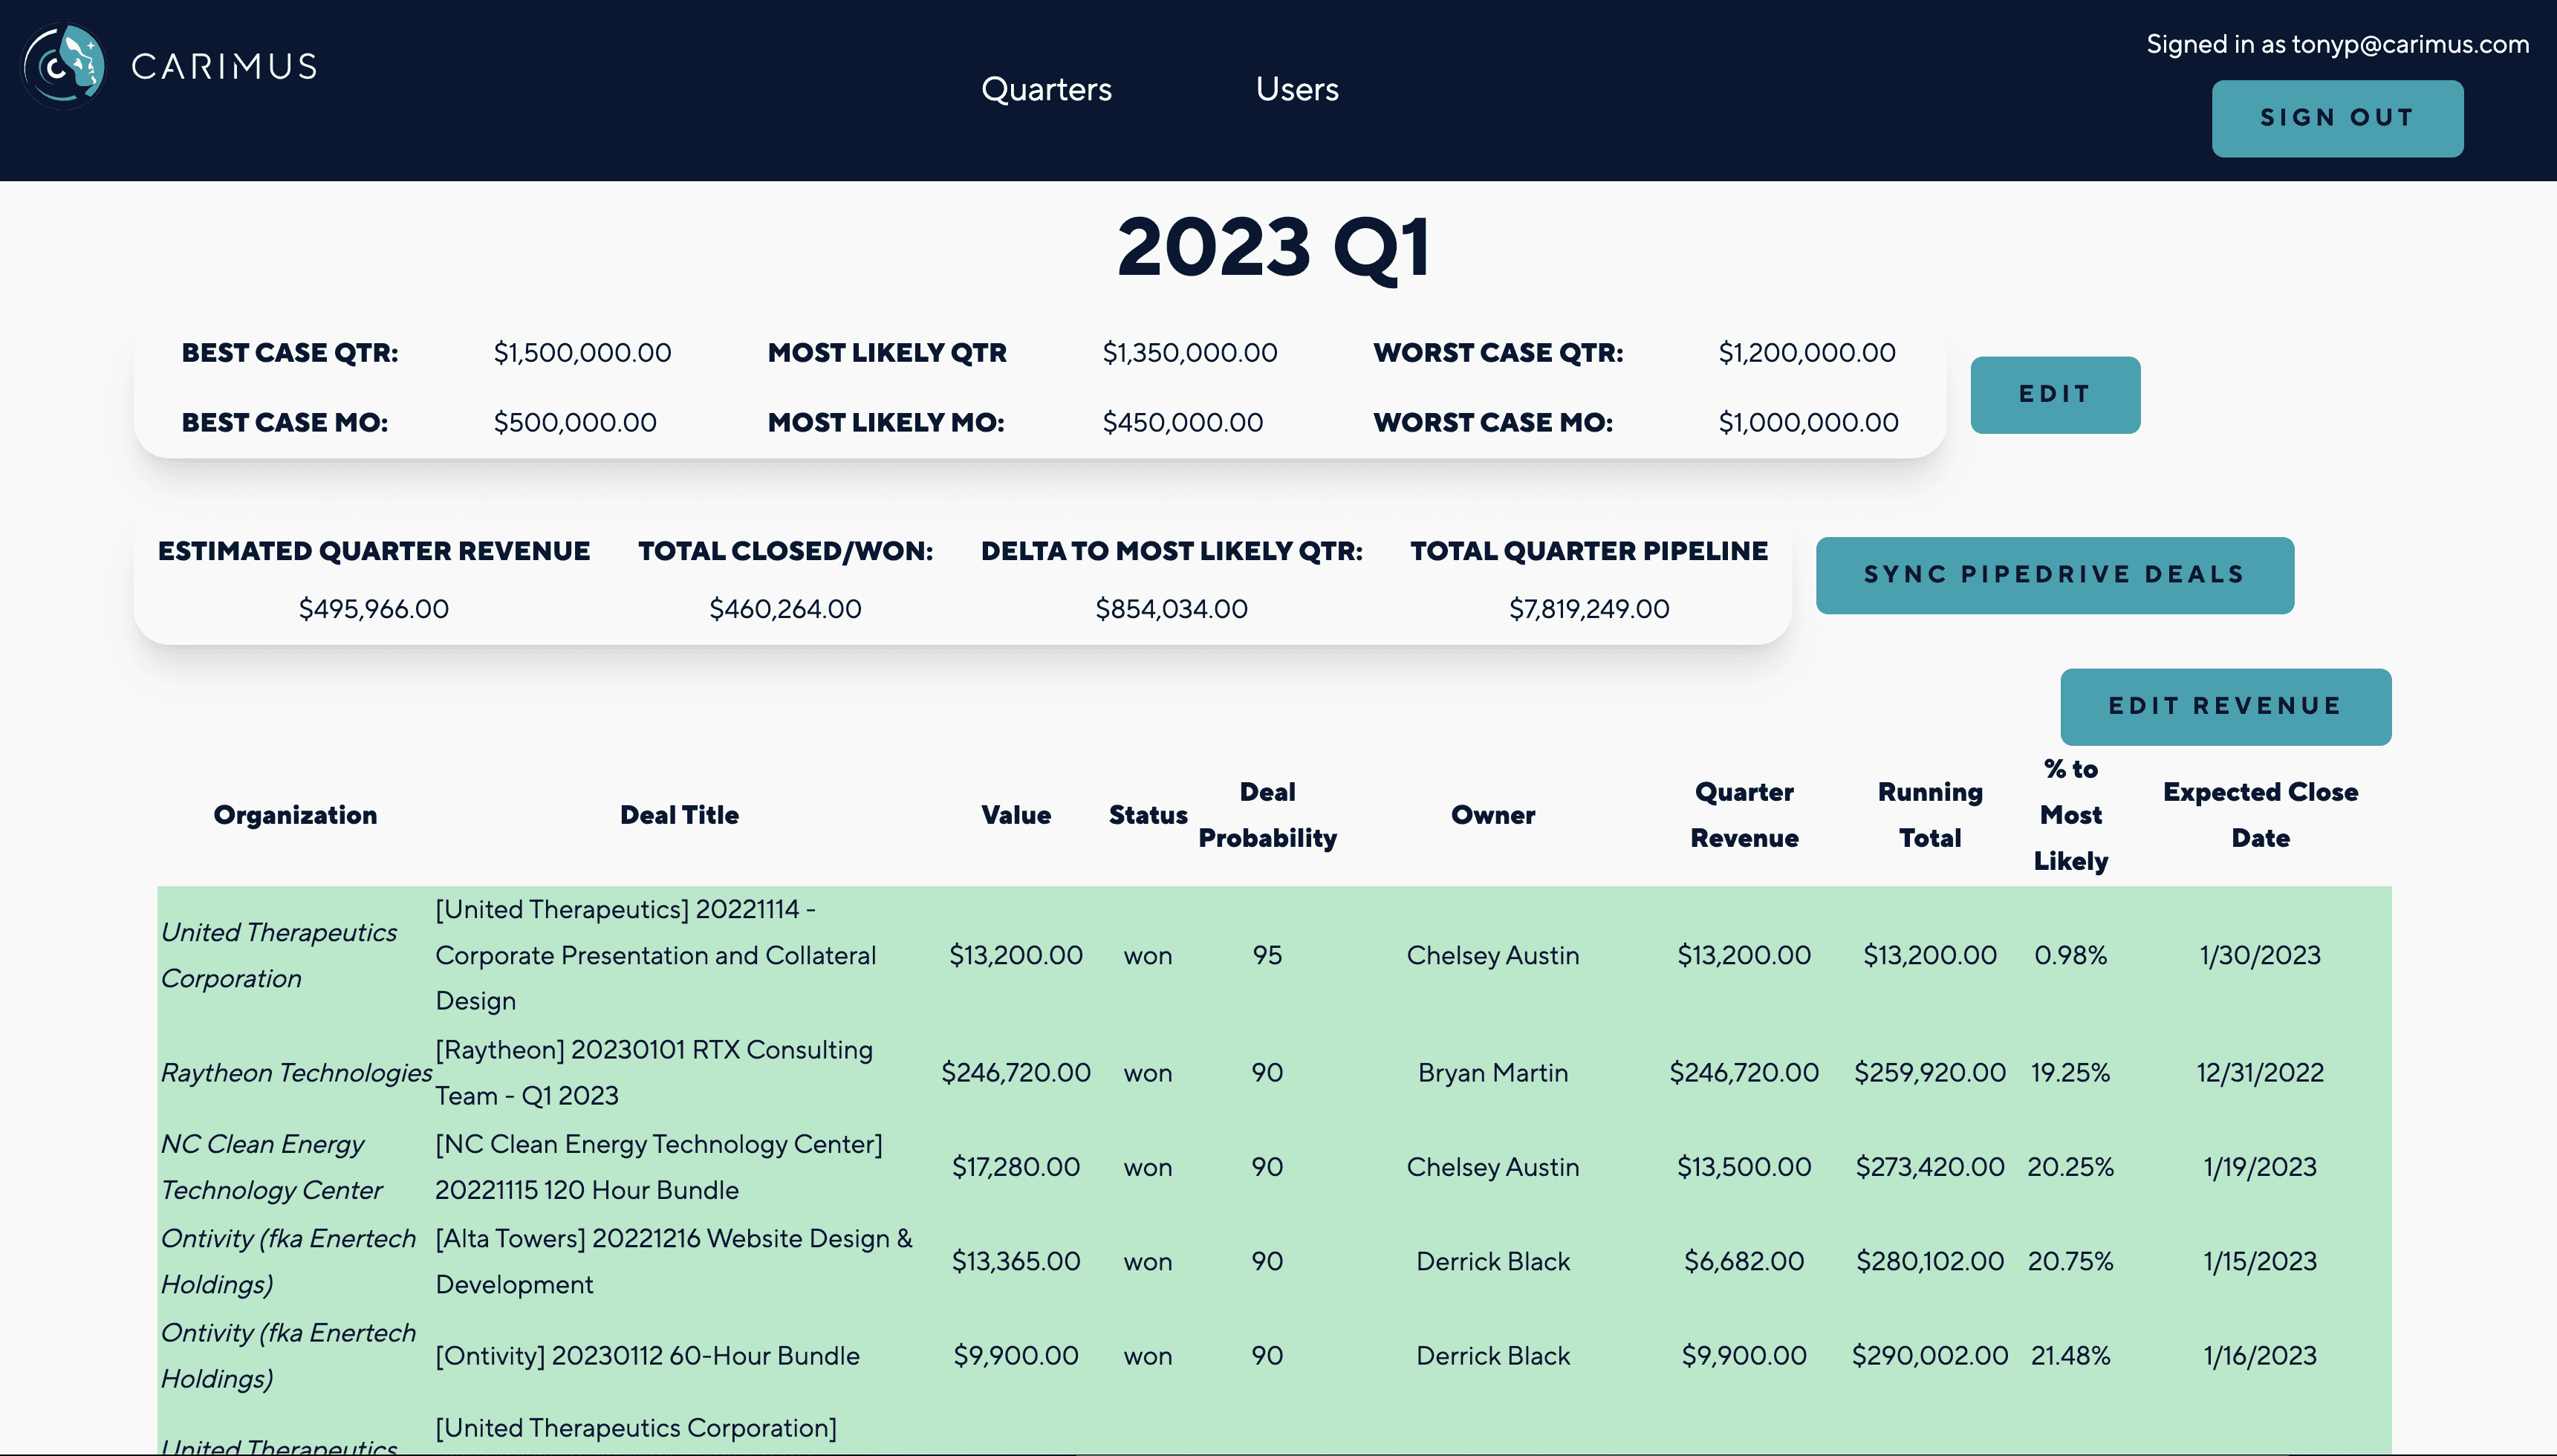Select close date 1/19/2023
The image size is (2557, 1456).
pyautogui.click(x=2260, y=1167)
